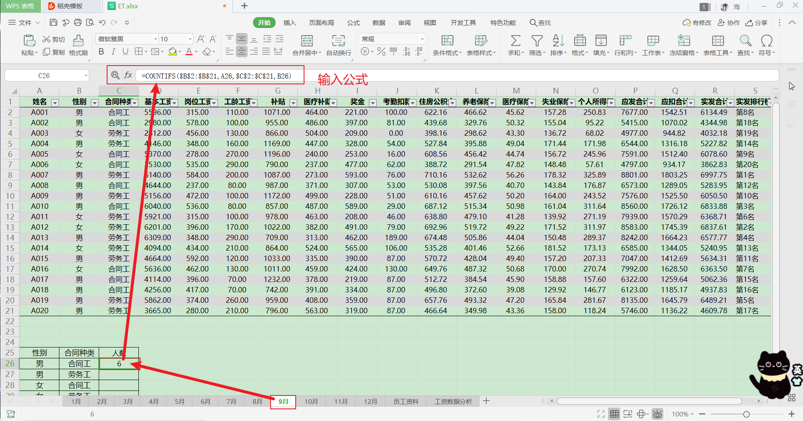Viewport: 803px width, 421px height.
Task: Click the Filter (筛选) funnel icon
Action: [x=537, y=41]
